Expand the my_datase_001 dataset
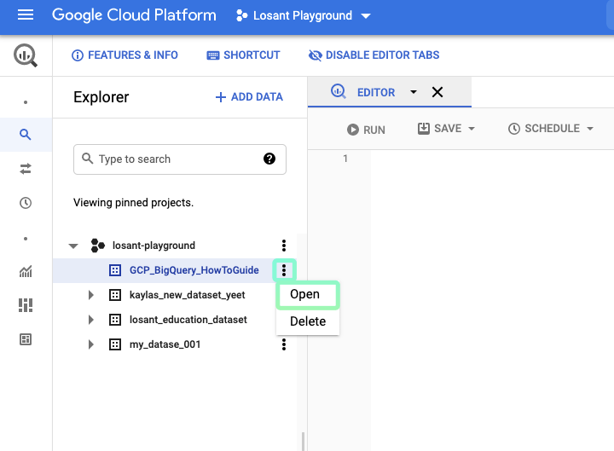This screenshot has height=451, width=614. coord(91,344)
